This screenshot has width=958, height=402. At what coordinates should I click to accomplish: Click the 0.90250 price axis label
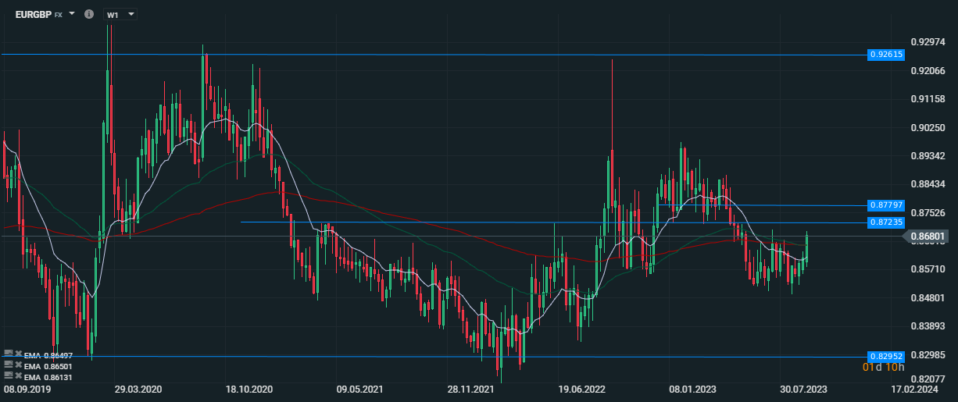pyautogui.click(x=927, y=127)
